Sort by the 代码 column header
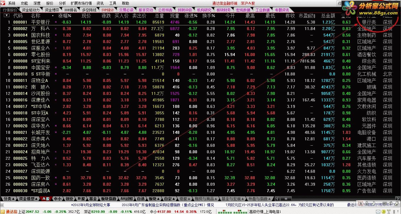 coord(18,16)
